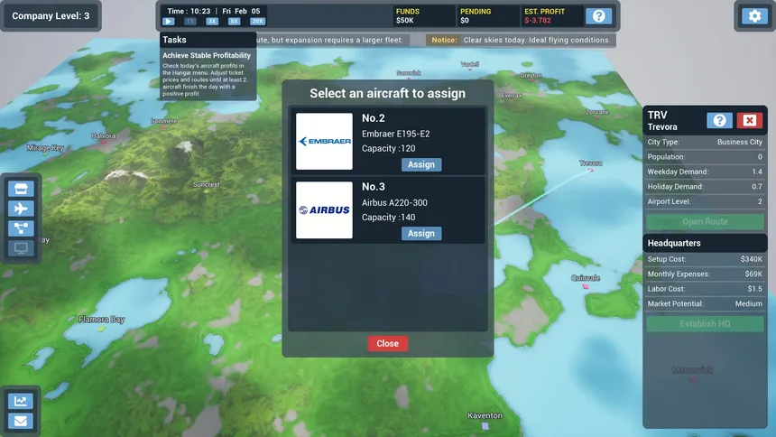The width and height of the screenshot is (776, 437).
Task: Set game speed to 5X
Action: 234,22
